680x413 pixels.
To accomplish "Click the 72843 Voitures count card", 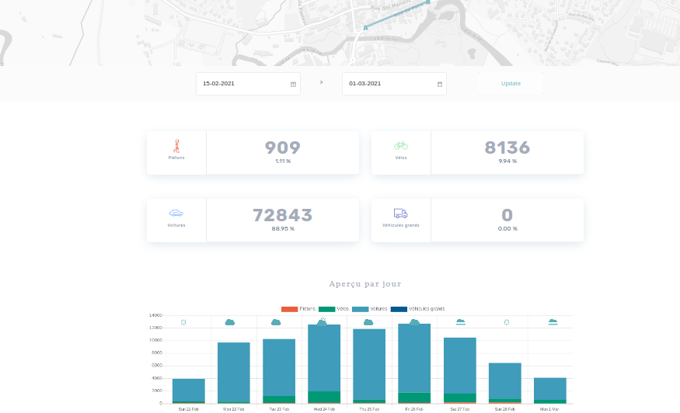I will (282, 220).
